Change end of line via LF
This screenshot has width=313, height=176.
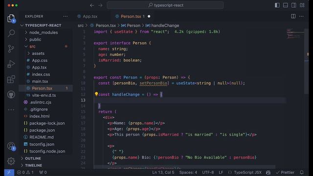(x=221, y=173)
